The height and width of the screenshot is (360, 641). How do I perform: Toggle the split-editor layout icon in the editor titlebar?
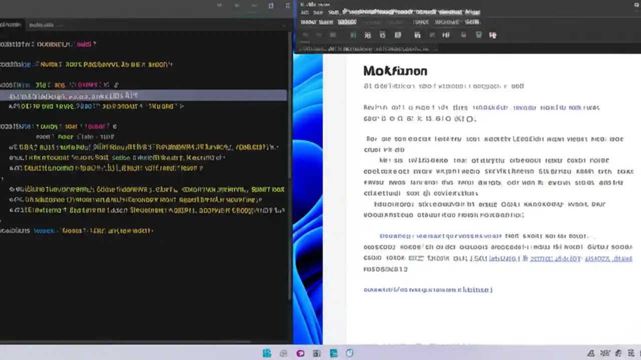click(271, 5)
